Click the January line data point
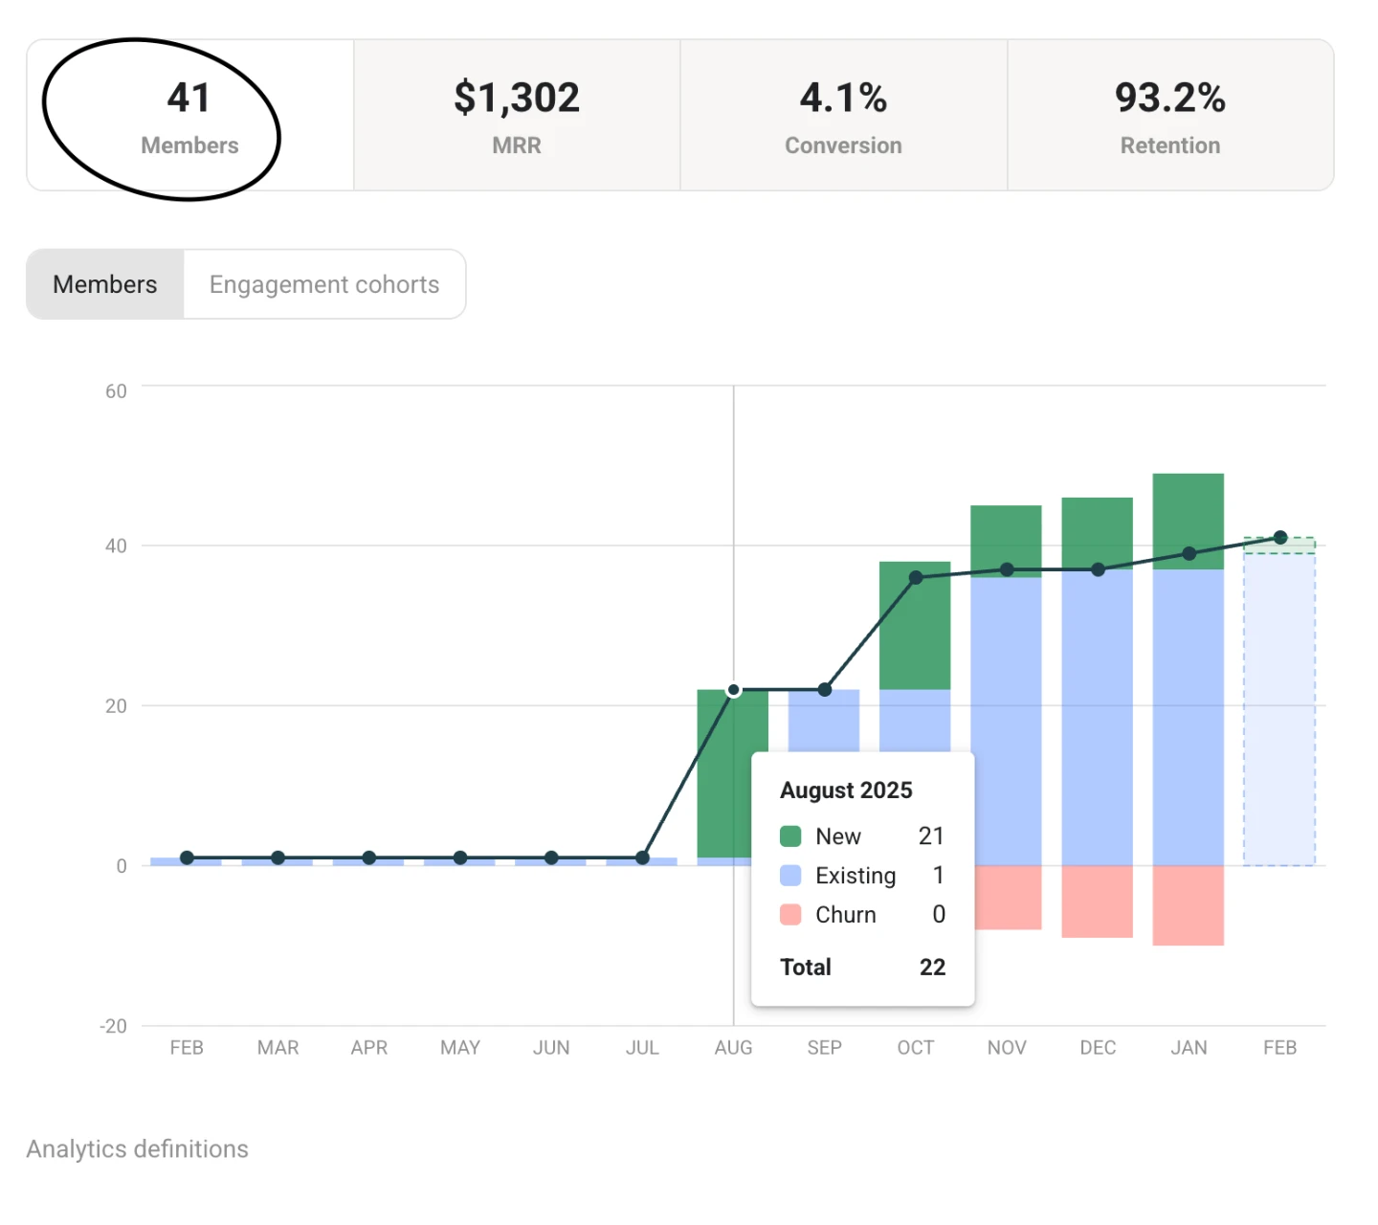Screen dimensions: 1378x1225 1189,553
